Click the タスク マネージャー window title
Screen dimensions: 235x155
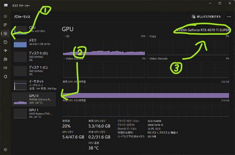(x=21, y=6)
